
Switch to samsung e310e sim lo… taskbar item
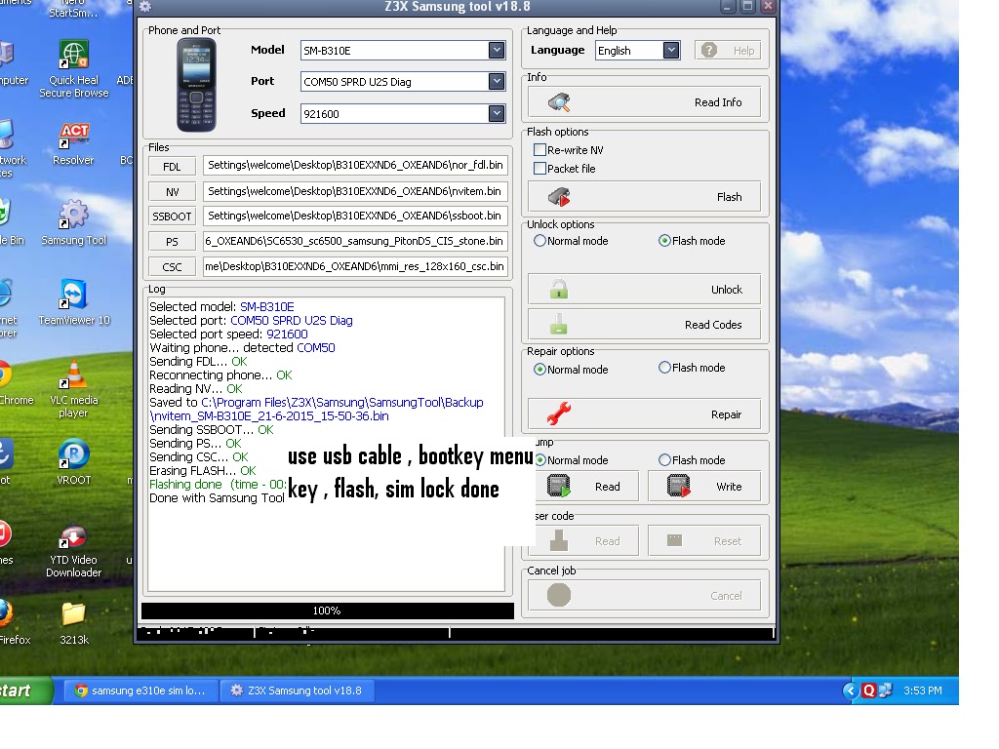click(141, 690)
